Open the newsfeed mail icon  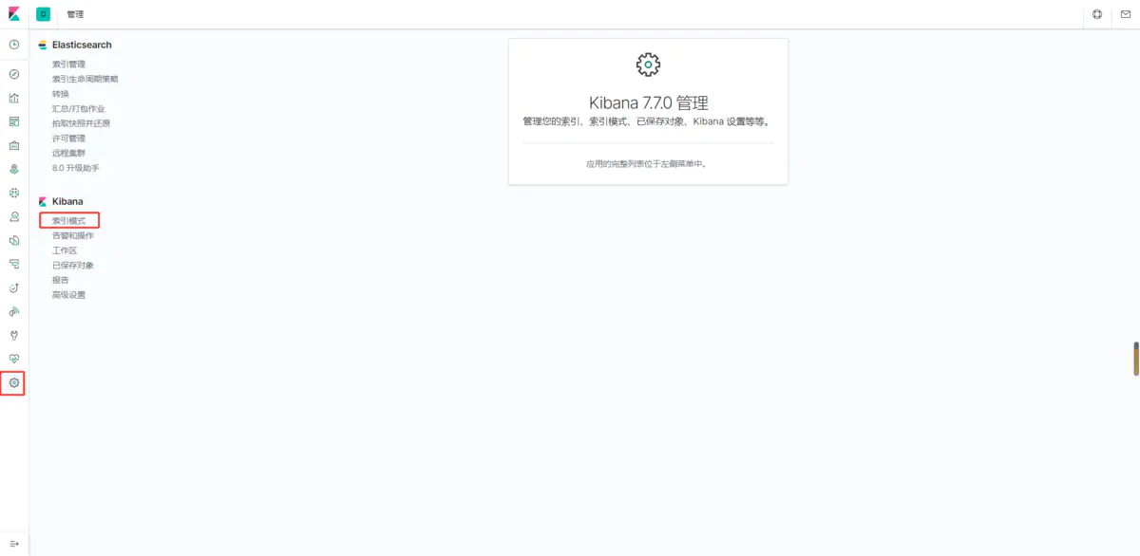[x=1126, y=14]
